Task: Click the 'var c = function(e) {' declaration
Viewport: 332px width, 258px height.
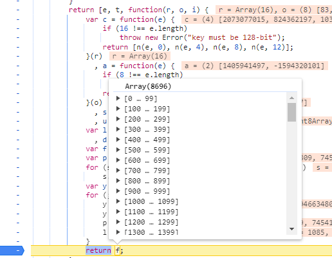Action: (130, 19)
